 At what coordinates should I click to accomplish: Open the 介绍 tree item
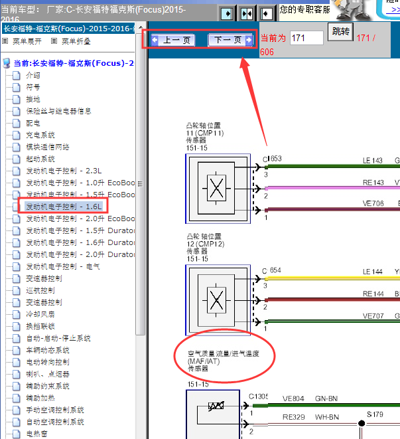click(33, 75)
